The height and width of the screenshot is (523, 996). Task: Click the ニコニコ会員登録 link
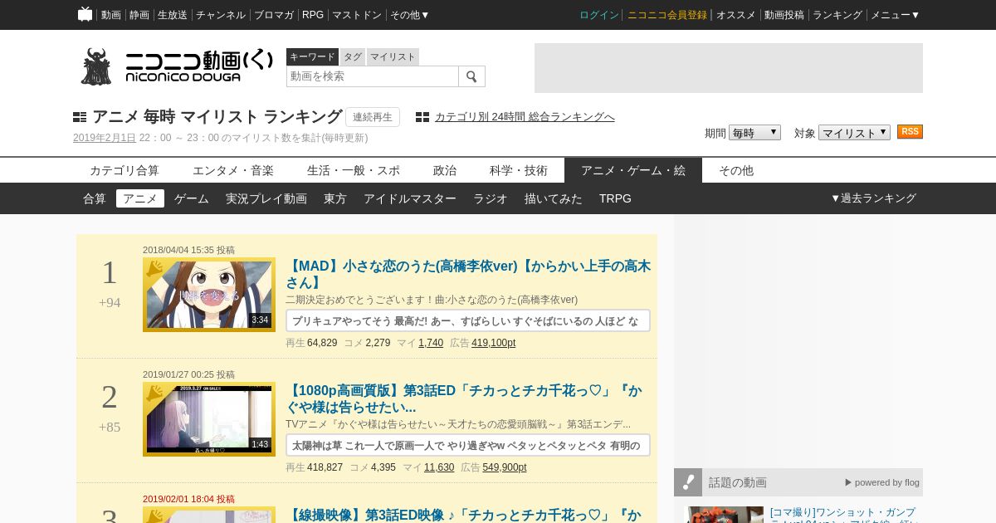pyautogui.click(x=667, y=15)
